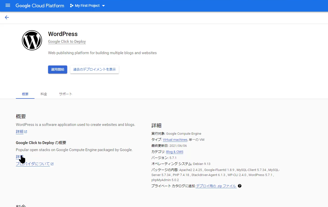Click external-link icon beside プロバイダについて
Screen dimensions: 328x207
[x=52, y=164]
